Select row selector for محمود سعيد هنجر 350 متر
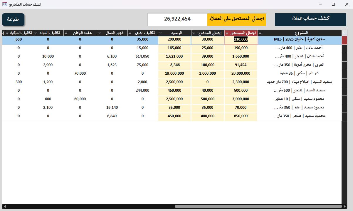 pos(344,117)
